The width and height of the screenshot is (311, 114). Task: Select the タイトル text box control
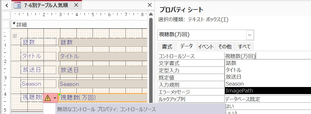pos(103,56)
